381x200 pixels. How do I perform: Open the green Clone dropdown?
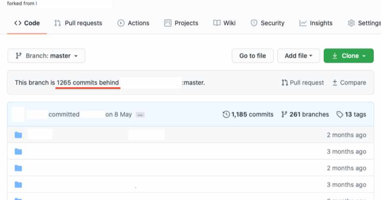348,56
